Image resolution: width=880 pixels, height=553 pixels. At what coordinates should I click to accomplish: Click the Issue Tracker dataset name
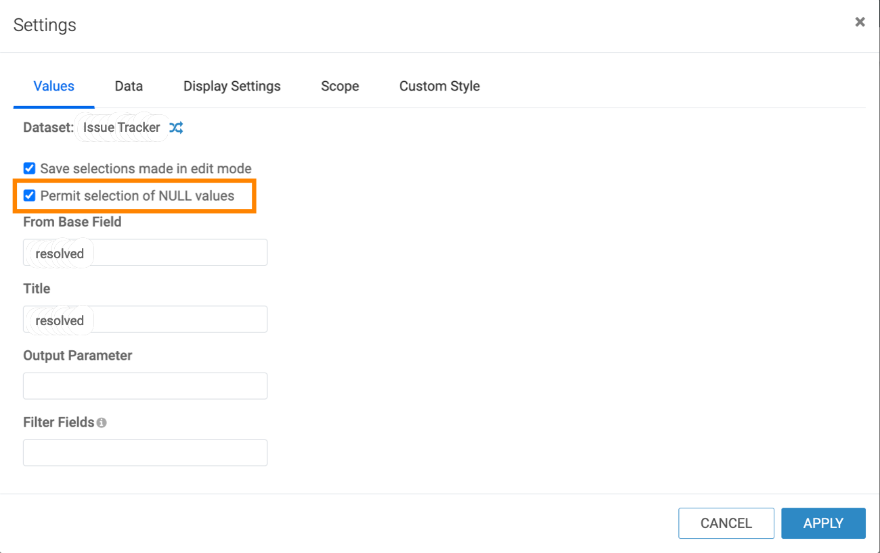tap(122, 128)
